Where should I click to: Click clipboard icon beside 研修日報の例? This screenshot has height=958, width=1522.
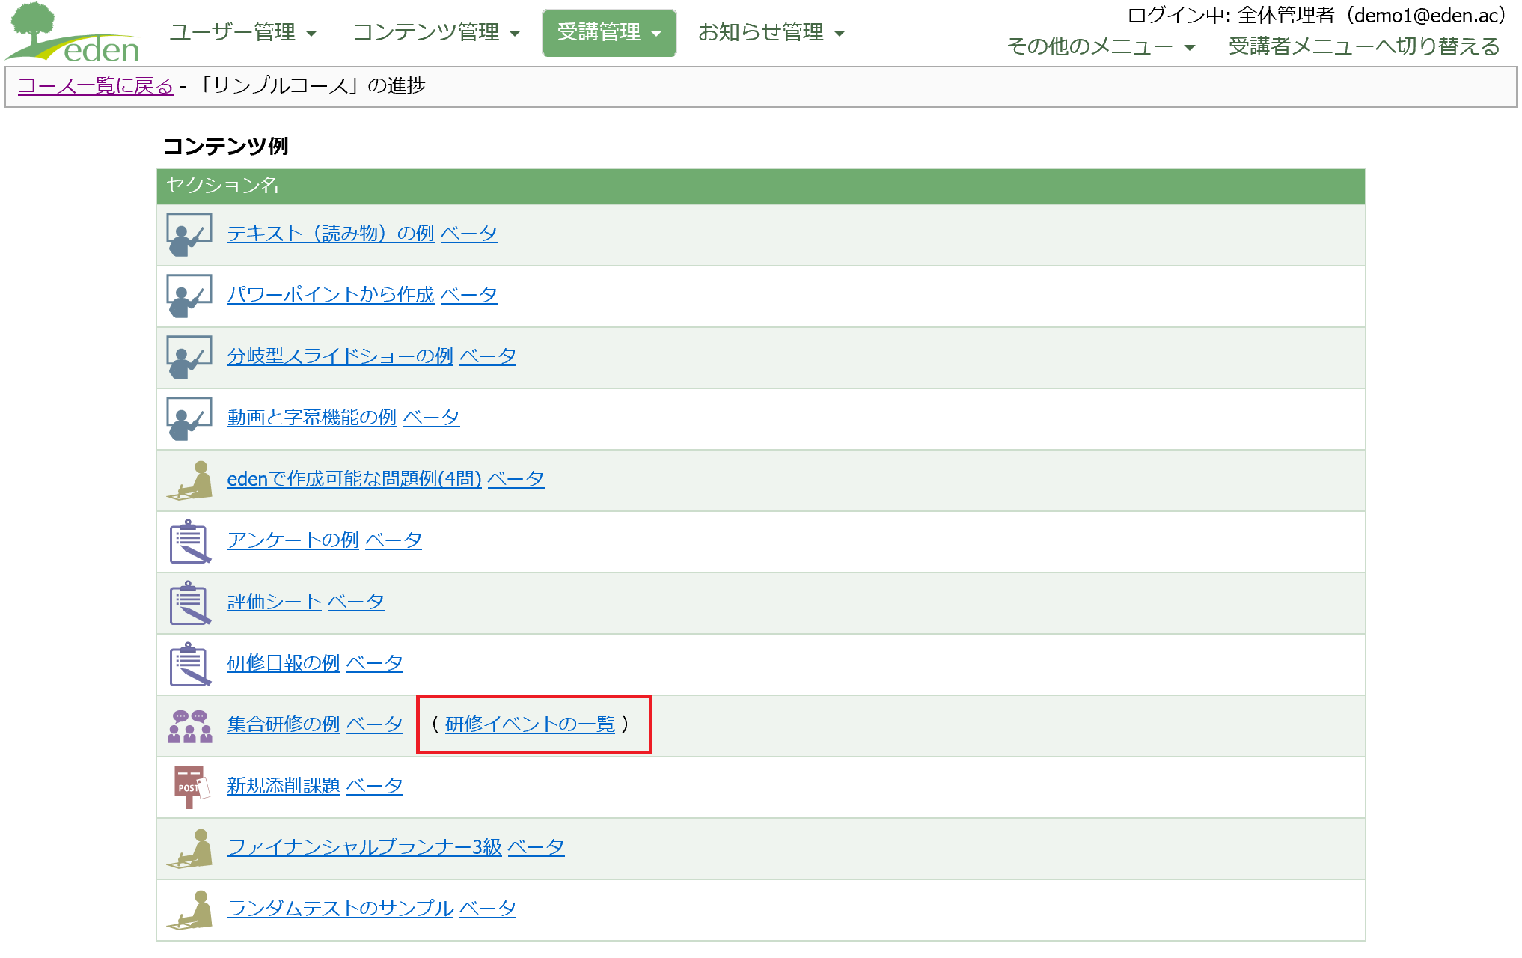click(189, 665)
